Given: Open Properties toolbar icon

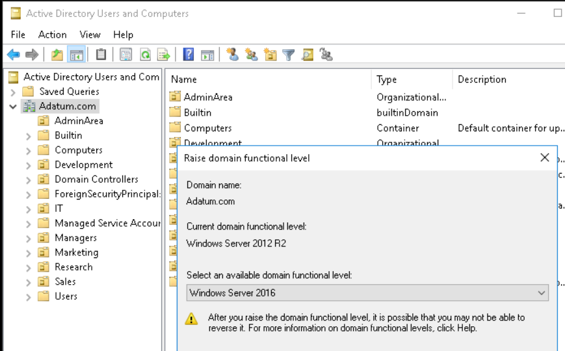Looking at the screenshot, I should point(125,55).
